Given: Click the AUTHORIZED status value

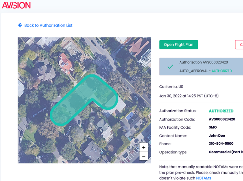Looking at the screenshot, I should [221, 111].
